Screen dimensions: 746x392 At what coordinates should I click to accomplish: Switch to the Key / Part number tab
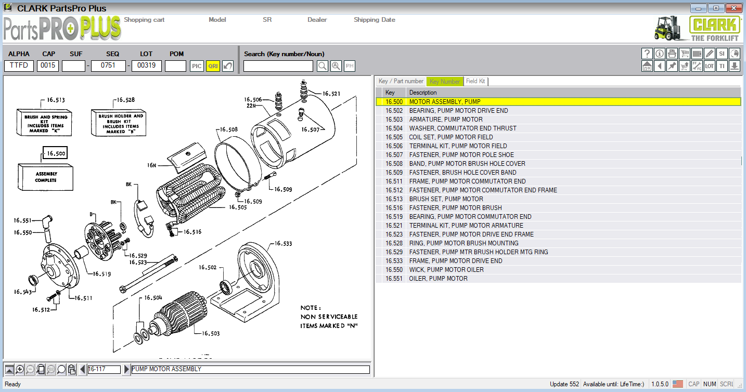401,81
